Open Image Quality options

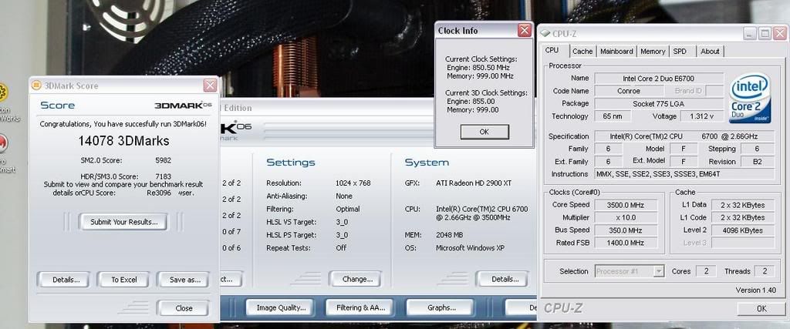[x=281, y=307]
